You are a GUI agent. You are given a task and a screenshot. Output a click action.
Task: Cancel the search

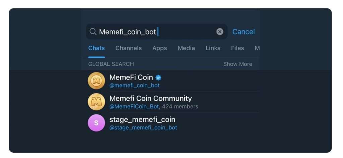coord(244,32)
